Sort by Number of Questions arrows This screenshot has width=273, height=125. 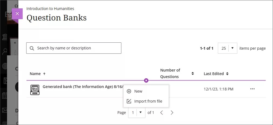(193, 73)
